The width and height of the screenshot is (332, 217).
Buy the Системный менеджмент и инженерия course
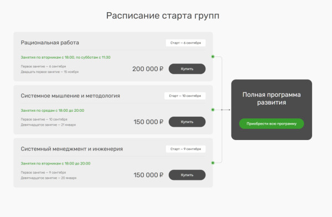click(187, 175)
